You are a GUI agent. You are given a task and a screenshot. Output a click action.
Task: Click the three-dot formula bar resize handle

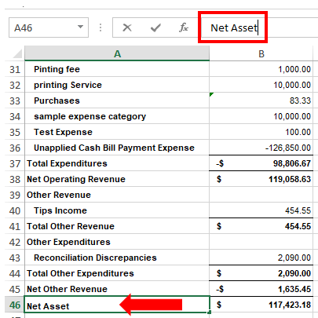pyautogui.click(x=101, y=27)
